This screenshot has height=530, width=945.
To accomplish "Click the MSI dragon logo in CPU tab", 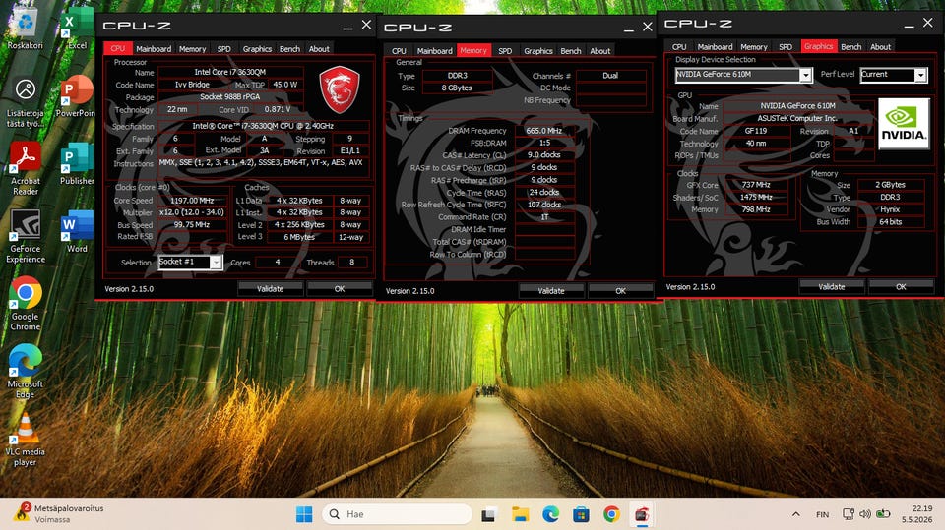I will [340, 89].
